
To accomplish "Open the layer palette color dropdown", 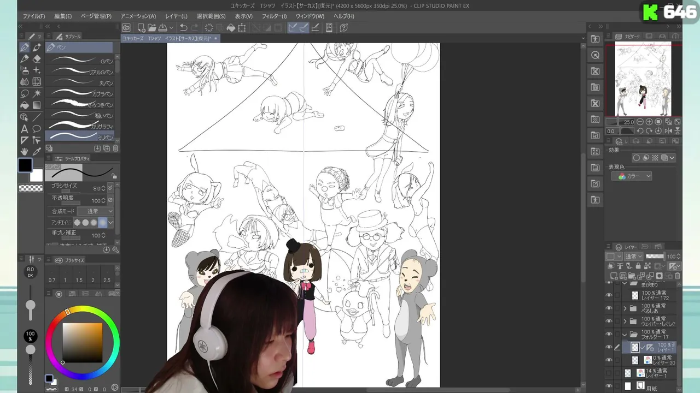I will [x=614, y=256].
